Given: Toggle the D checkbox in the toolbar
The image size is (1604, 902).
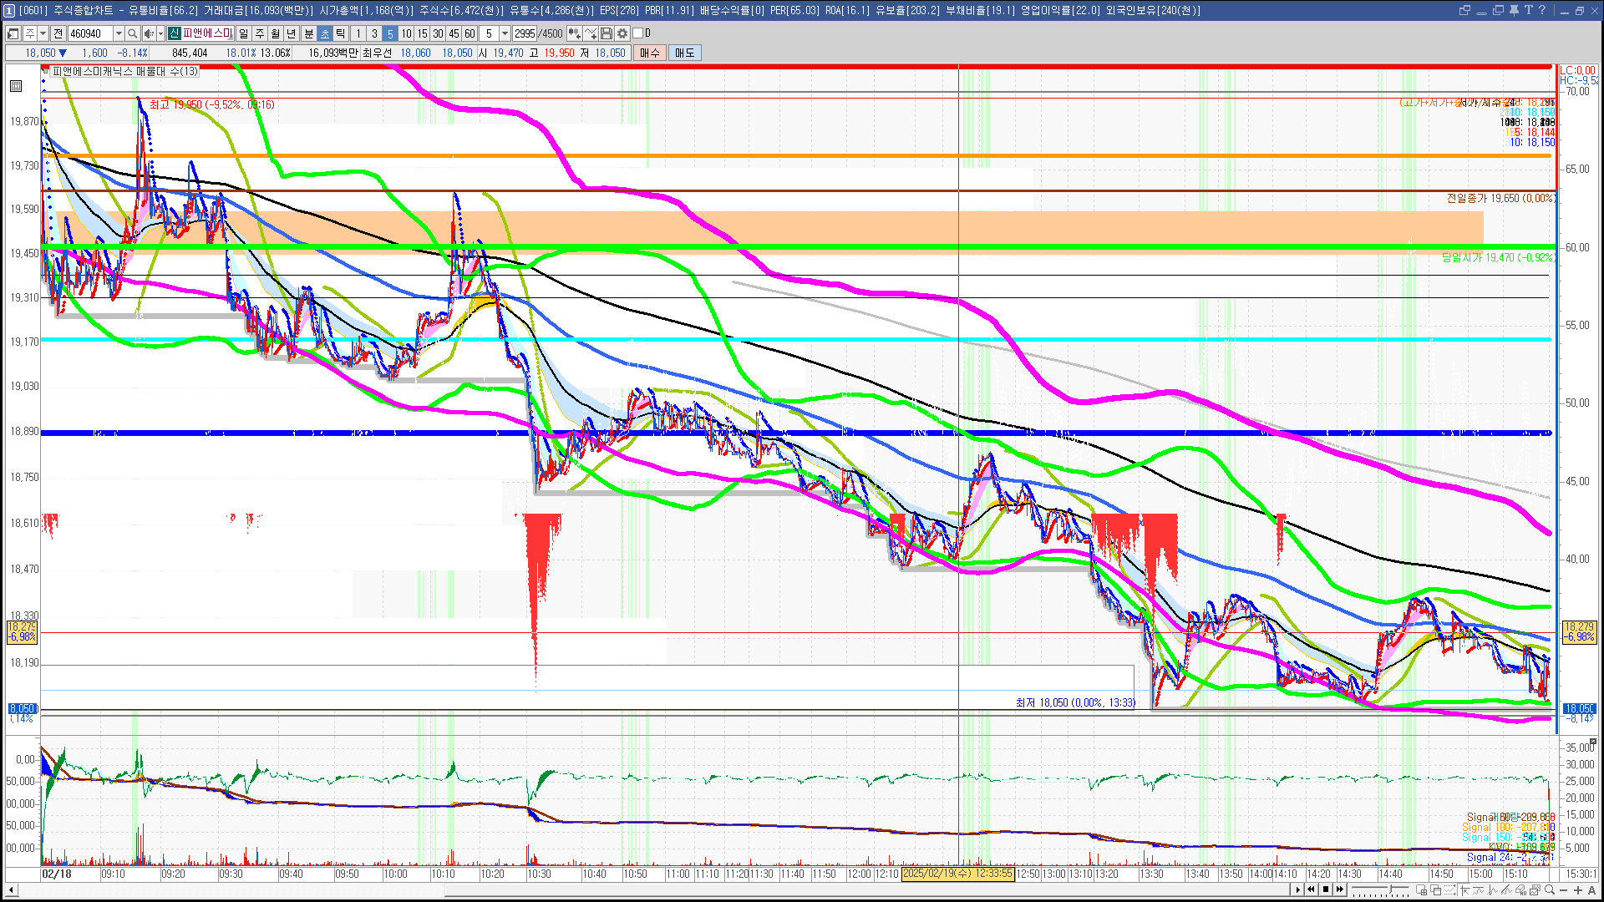Looking at the screenshot, I should 638,33.
